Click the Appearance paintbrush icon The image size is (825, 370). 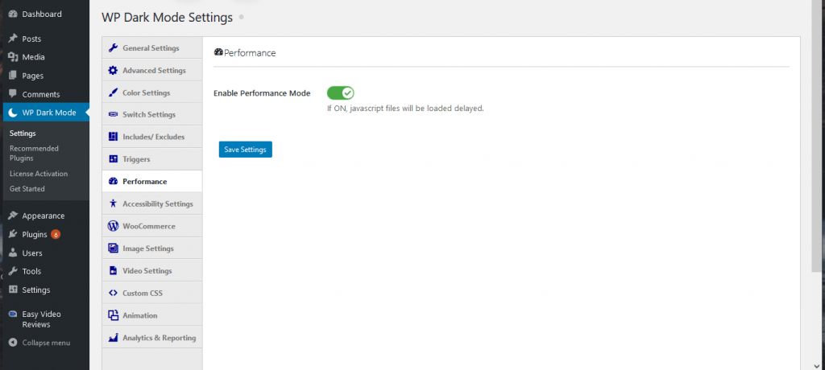click(x=13, y=216)
